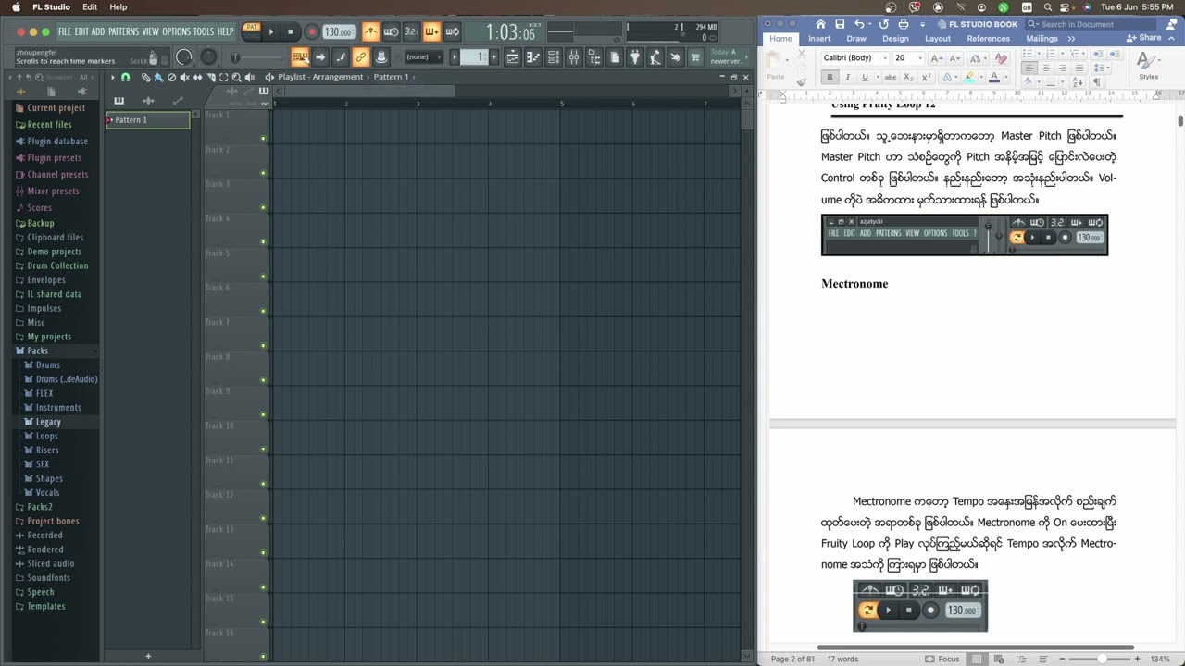This screenshot has height=666, width=1185.
Task: Toggle Bold formatting in Word
Action: tap(829, 78)
